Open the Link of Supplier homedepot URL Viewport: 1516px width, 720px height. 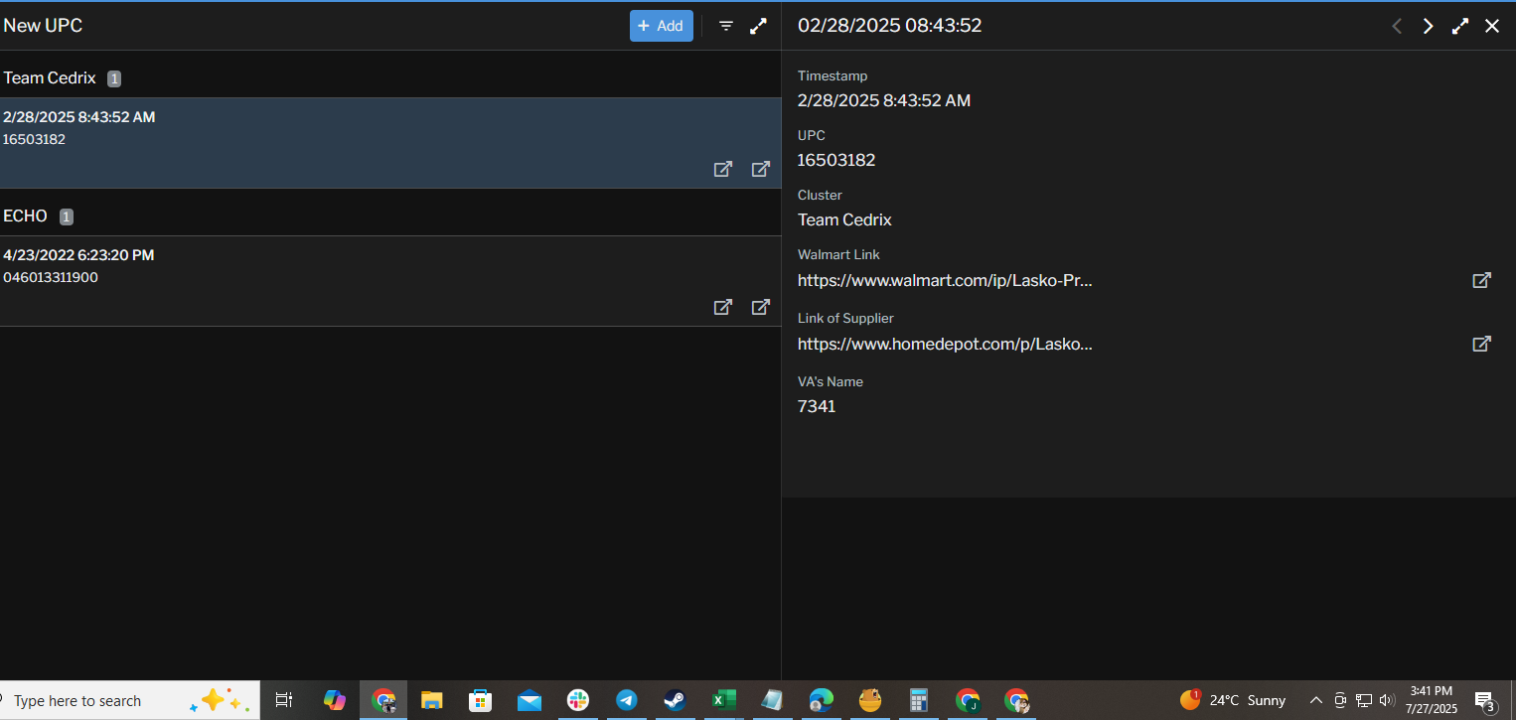click(945, 345)
